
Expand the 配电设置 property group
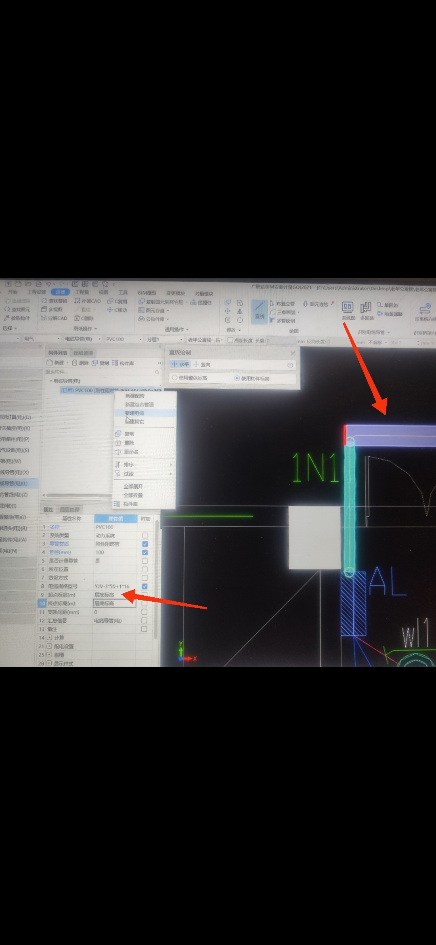[x=49, y=646]
